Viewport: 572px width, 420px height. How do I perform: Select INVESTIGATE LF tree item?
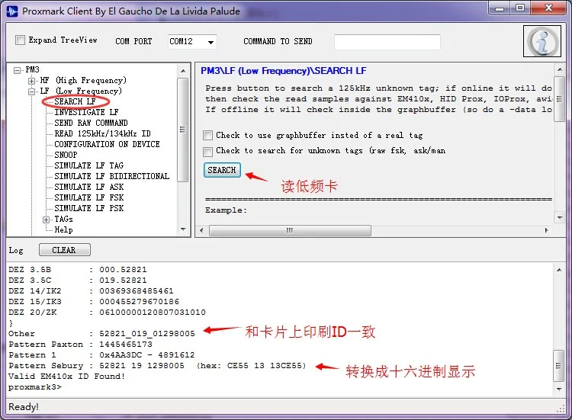tap(86, 112)
